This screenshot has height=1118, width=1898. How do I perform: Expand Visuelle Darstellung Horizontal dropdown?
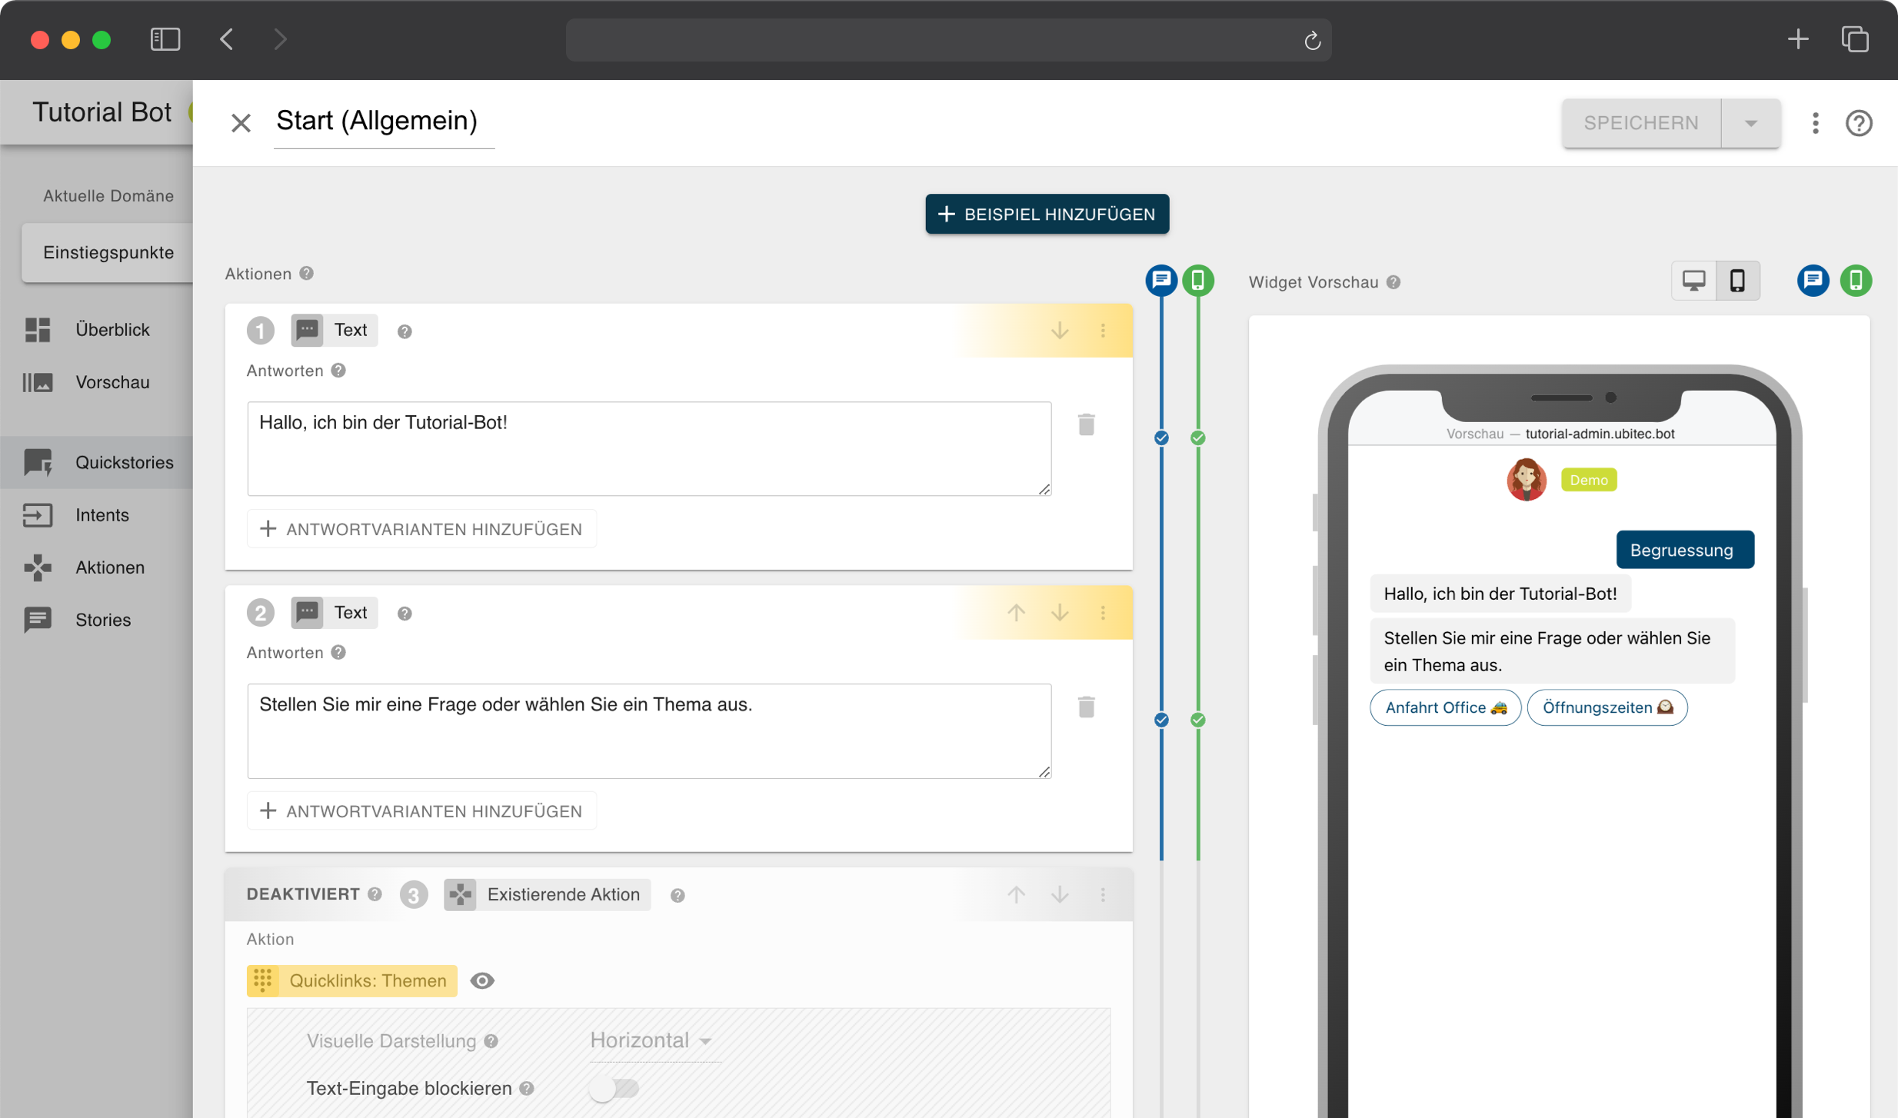tap(651, 1040)
